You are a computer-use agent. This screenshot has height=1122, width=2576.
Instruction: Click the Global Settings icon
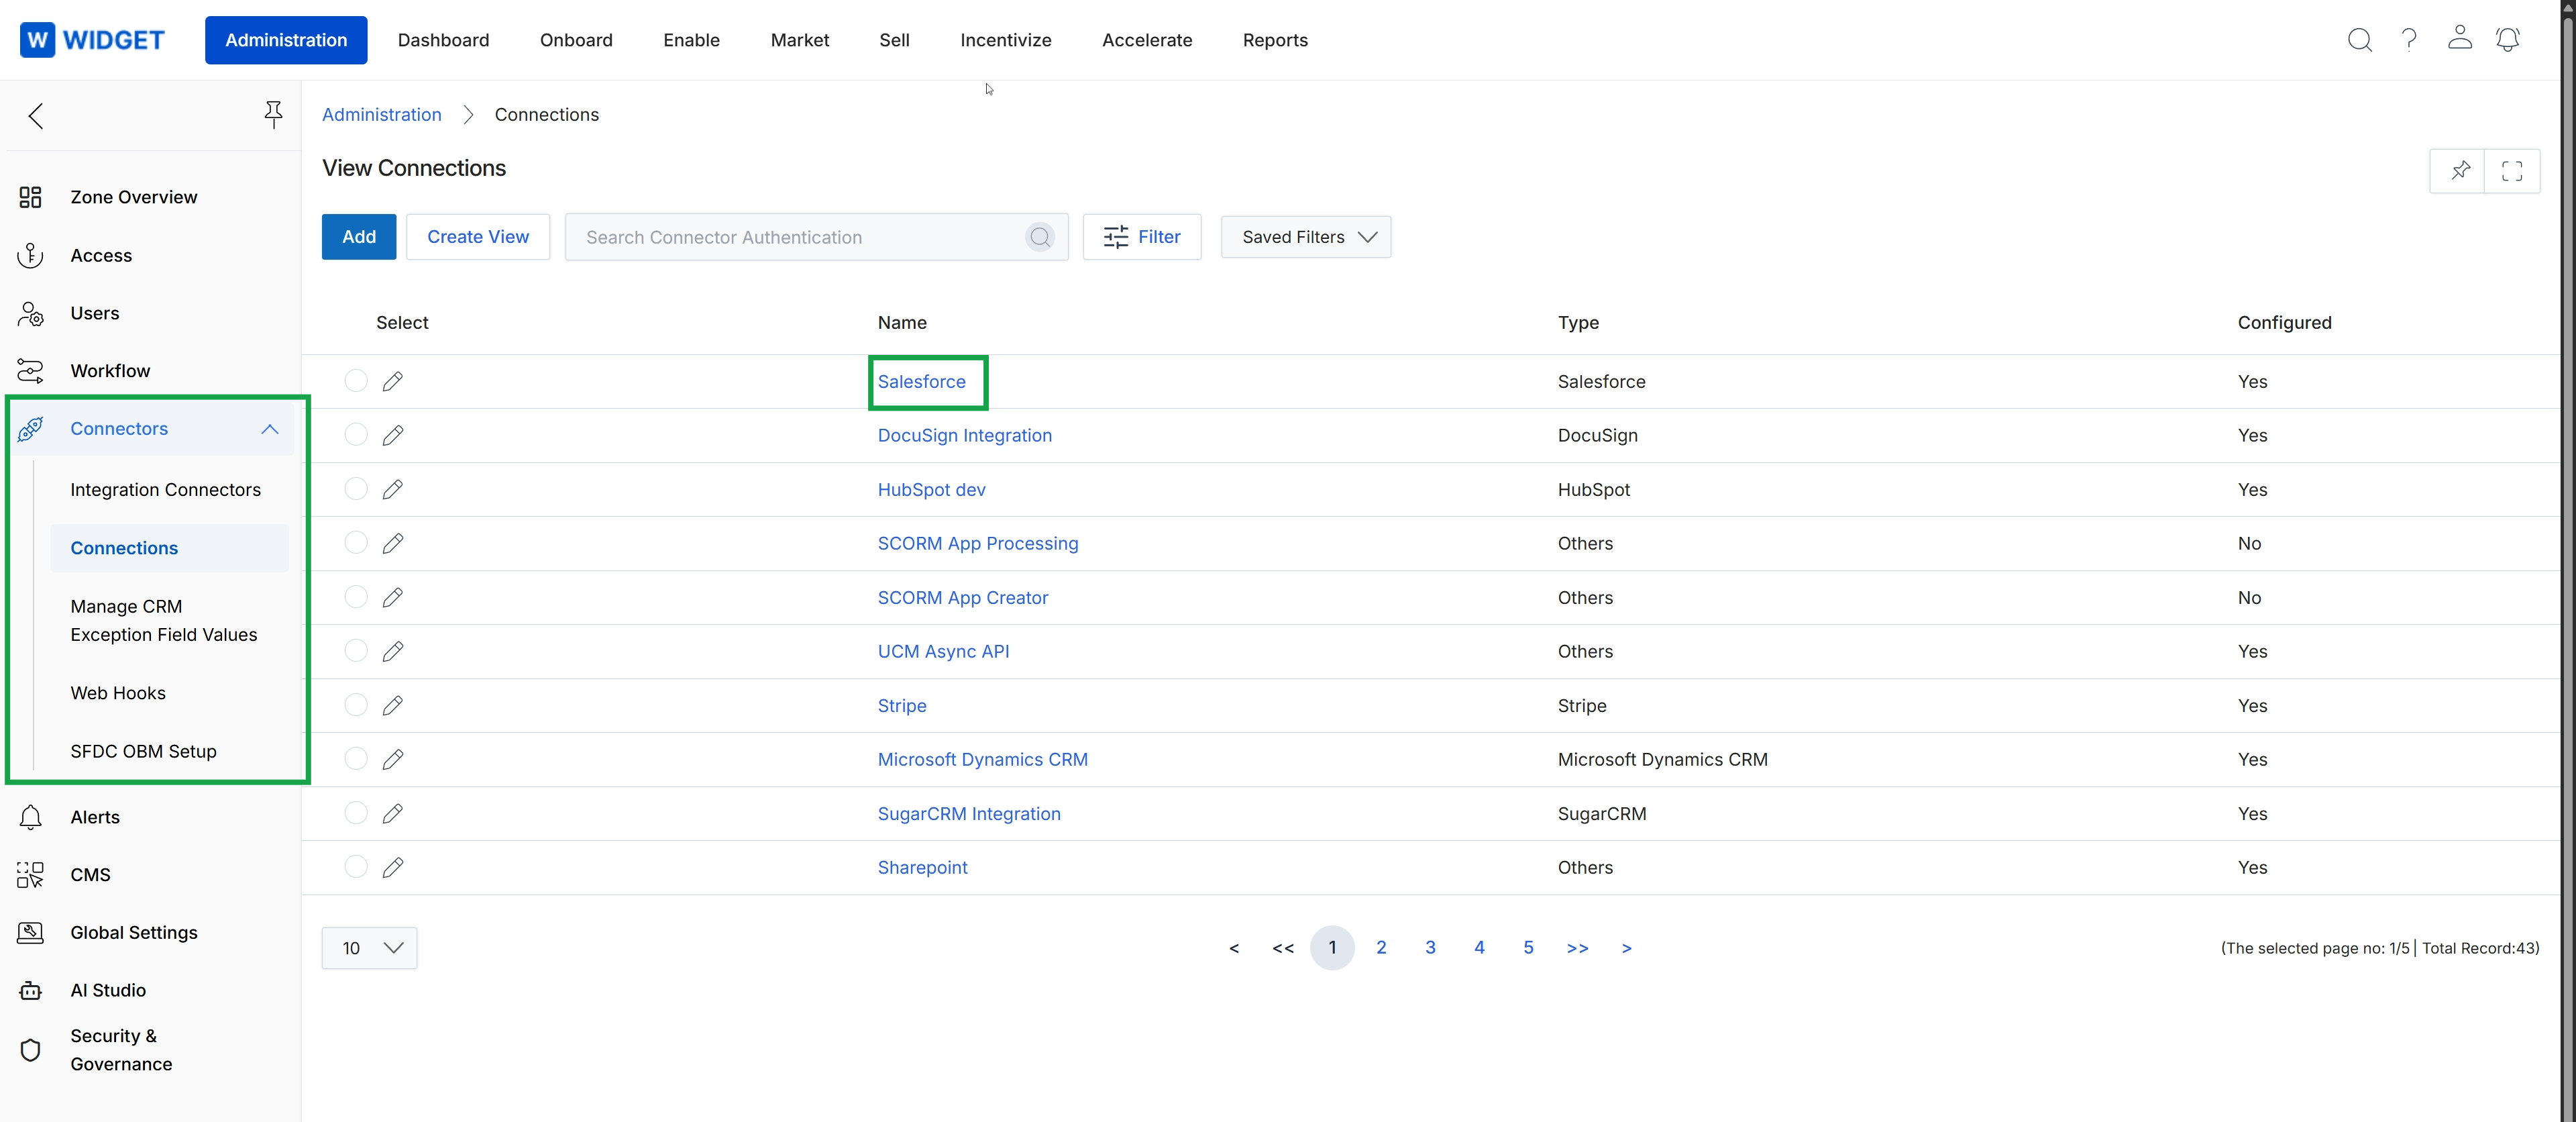coord(30,933)
